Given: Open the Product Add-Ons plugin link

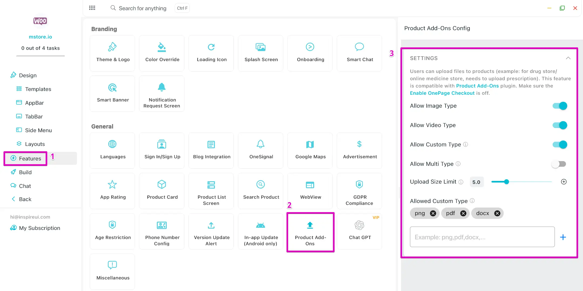Looking at the screenshot, I should [477, 86].
